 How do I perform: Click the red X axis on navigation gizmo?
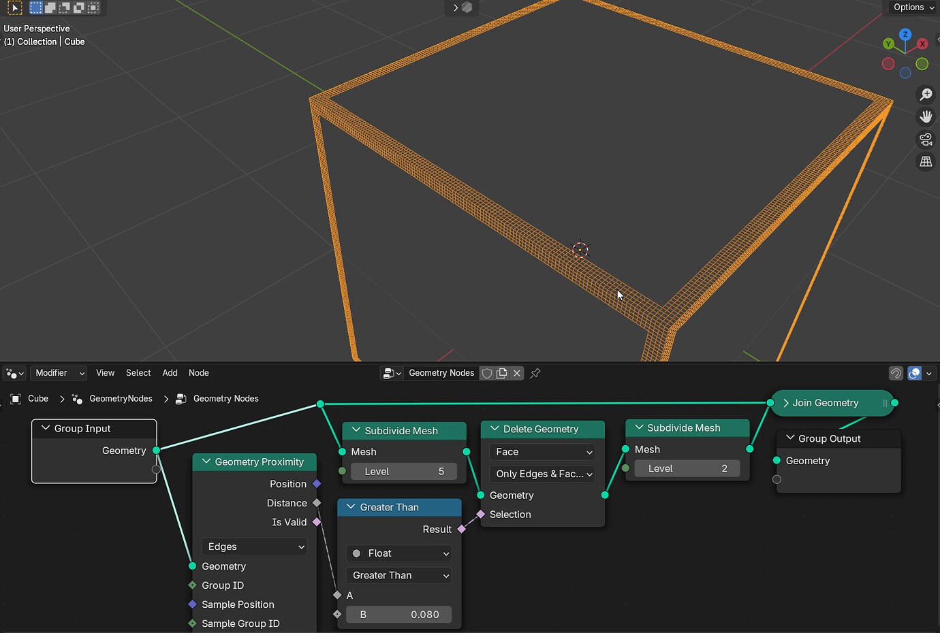[922, 44]
